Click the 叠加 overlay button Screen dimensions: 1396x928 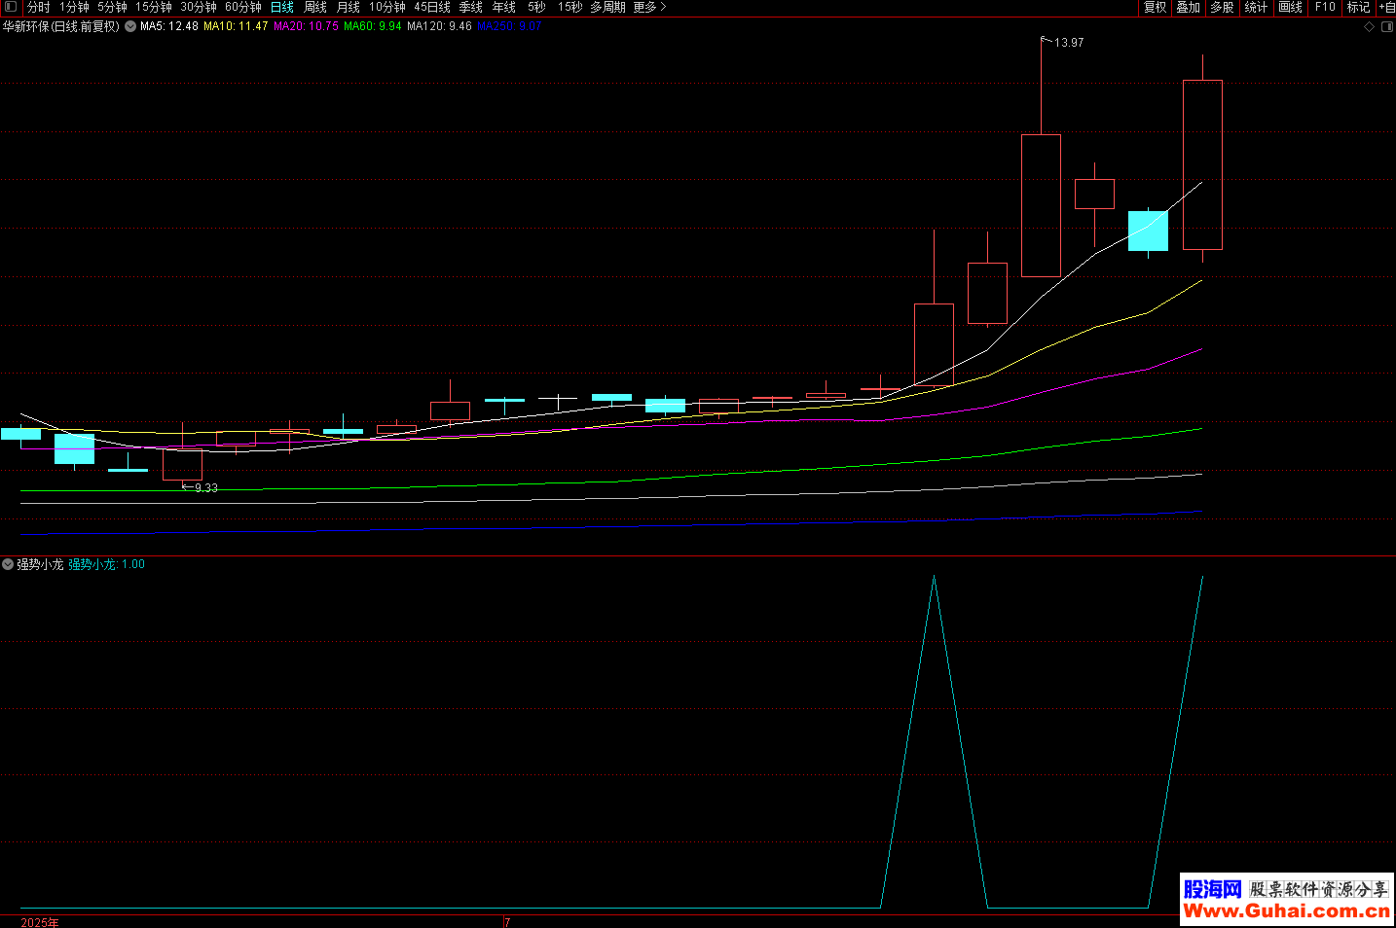[x=1189, y=7]
